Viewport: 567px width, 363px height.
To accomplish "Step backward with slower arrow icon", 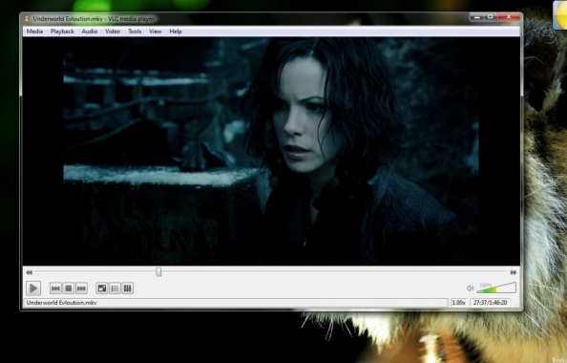I will (29, 272).
